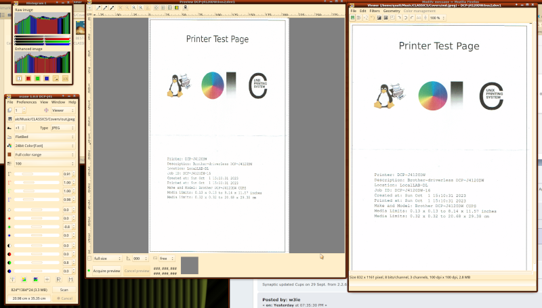Click the output filename field Covers/out.jpeg
Viewport: 542px width, 308px height.
(44, 118)
